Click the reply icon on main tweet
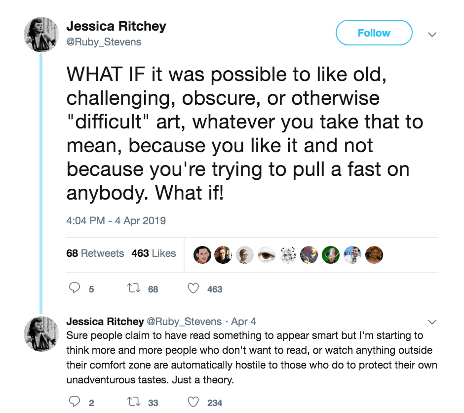Screen dimensions: 464x413 point(74,289)
